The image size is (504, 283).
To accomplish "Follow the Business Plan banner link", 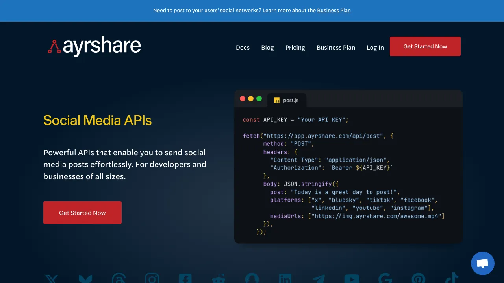I will click(334, 10).
